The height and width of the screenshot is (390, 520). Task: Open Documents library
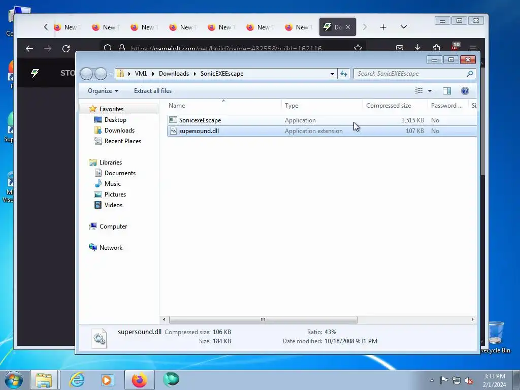point(120,173)
